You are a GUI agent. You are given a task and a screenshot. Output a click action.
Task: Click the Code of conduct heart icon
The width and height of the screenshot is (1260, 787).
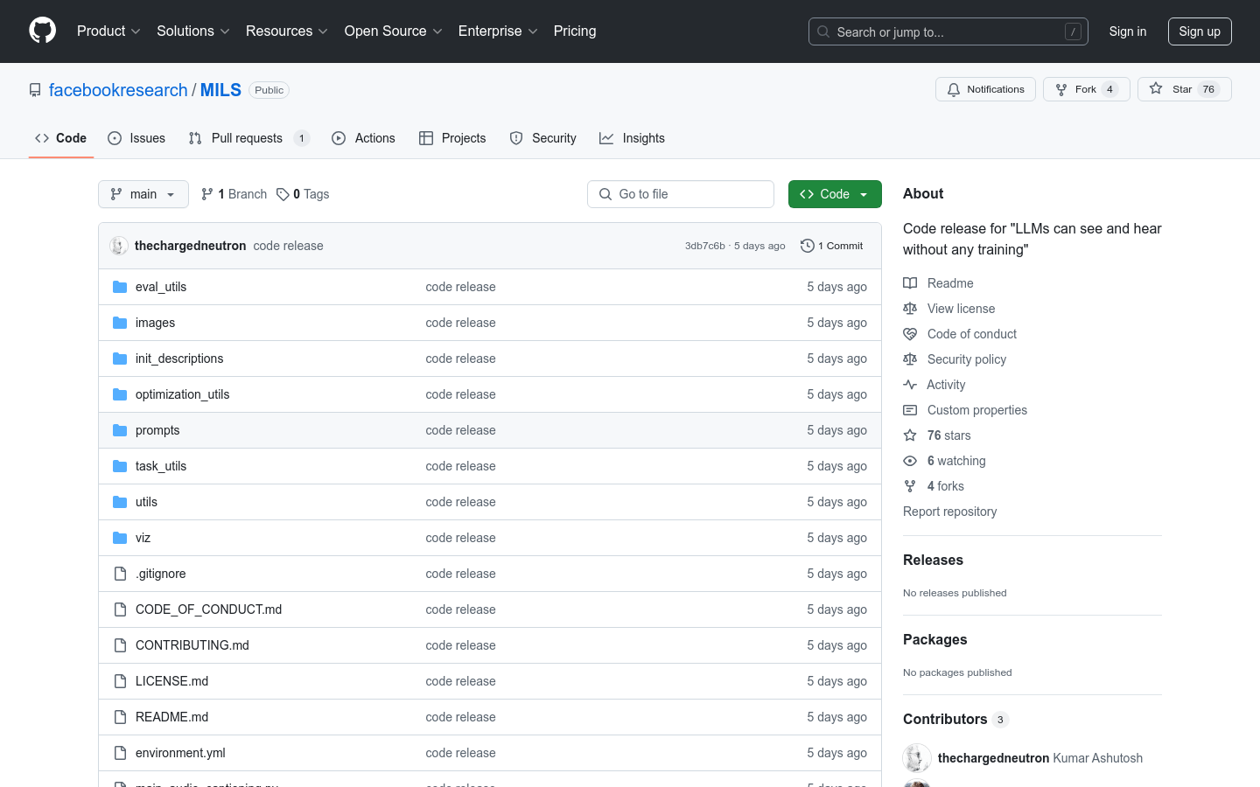point(910,334)
